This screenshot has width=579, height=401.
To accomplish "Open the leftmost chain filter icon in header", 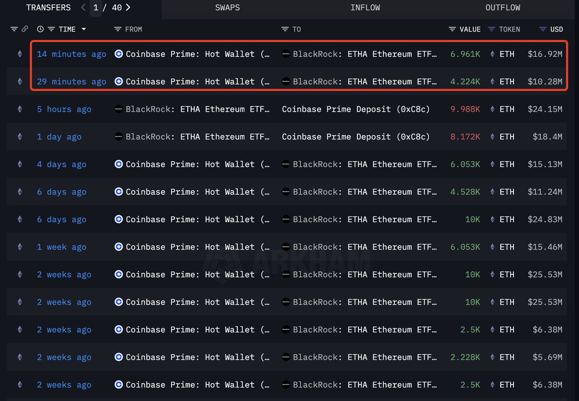I will tap(14, 29).
